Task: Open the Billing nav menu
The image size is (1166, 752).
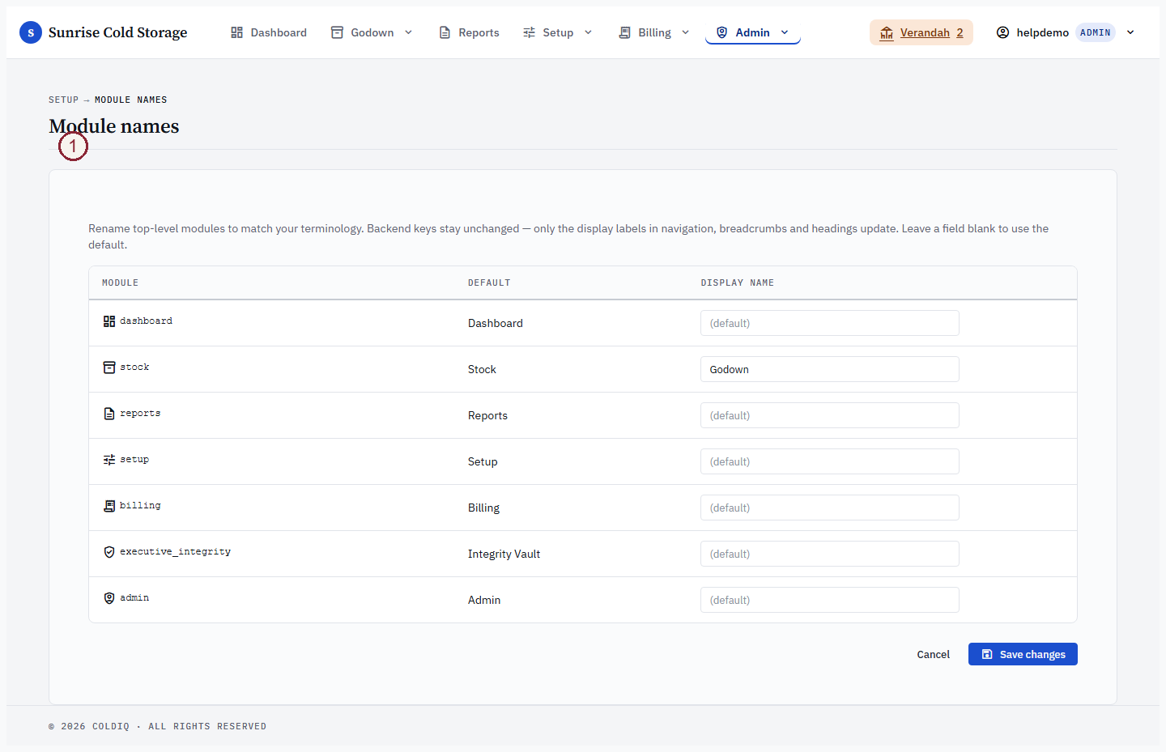Action: pyautogui.click(x=654, y=32)
